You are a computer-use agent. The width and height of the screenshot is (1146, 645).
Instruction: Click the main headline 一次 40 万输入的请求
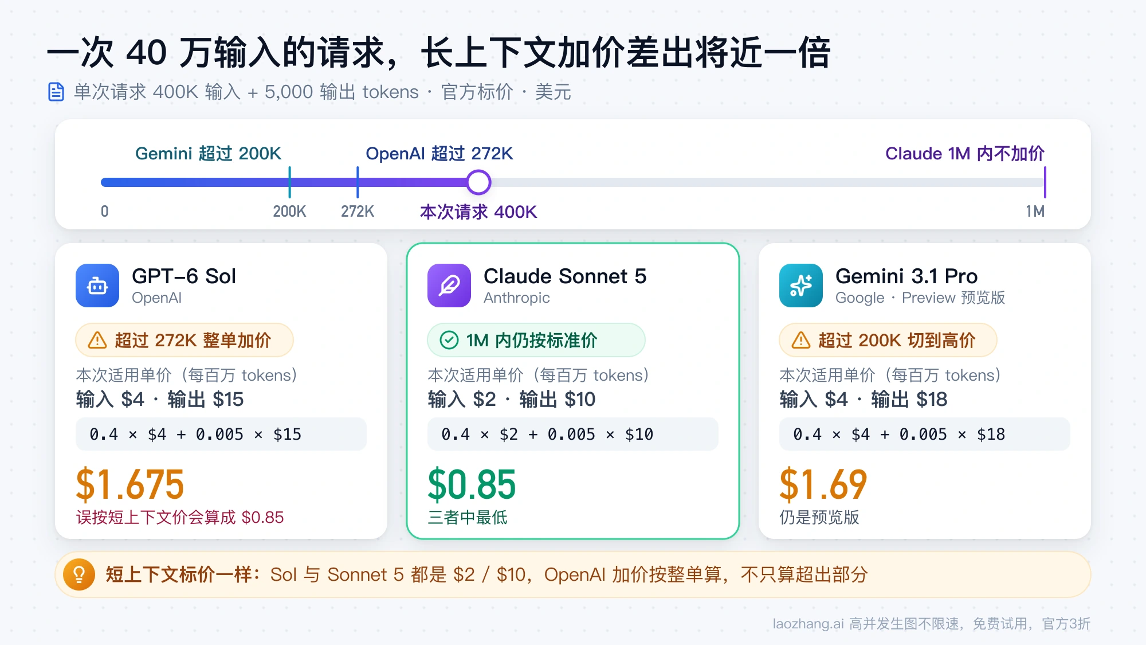coord(439,53)
